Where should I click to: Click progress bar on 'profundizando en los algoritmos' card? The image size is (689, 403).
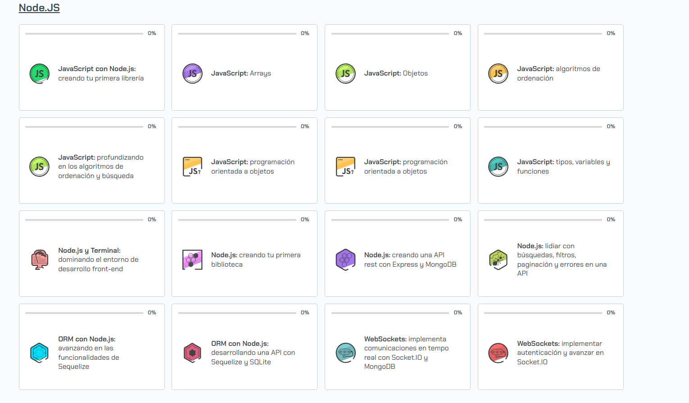pos(84,126)
